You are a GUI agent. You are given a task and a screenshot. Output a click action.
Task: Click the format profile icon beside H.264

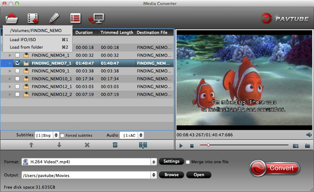pos(26,162)
